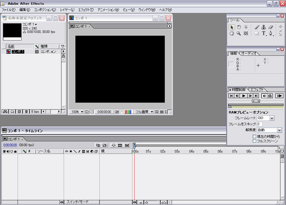Create a new folder in project window

(x=12, y=112)
